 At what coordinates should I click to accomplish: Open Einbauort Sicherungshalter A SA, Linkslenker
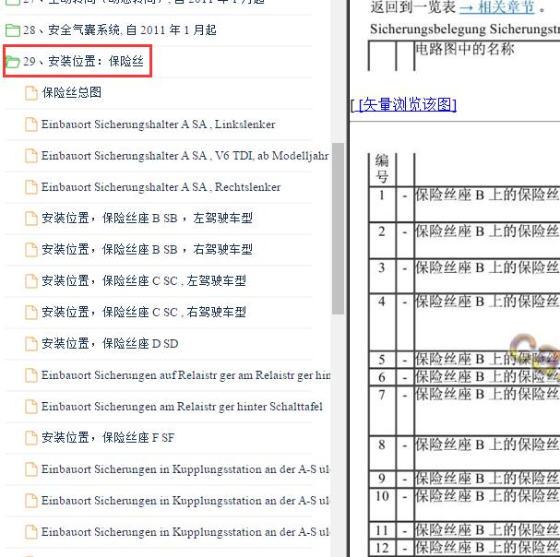(x=158, y=124)
